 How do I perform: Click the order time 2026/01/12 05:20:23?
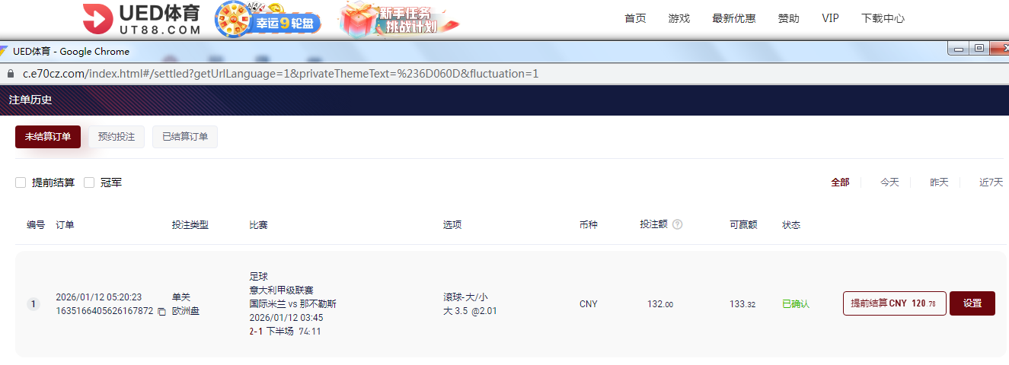[x=98, y=297]
